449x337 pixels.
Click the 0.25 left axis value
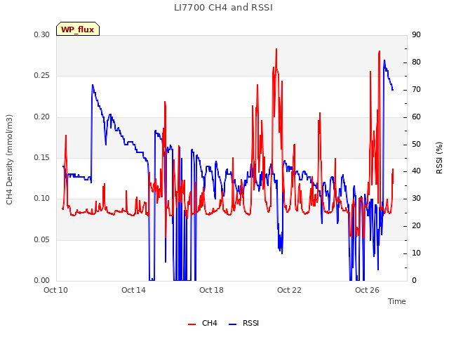pyautogui.click(x=42, y=75)
